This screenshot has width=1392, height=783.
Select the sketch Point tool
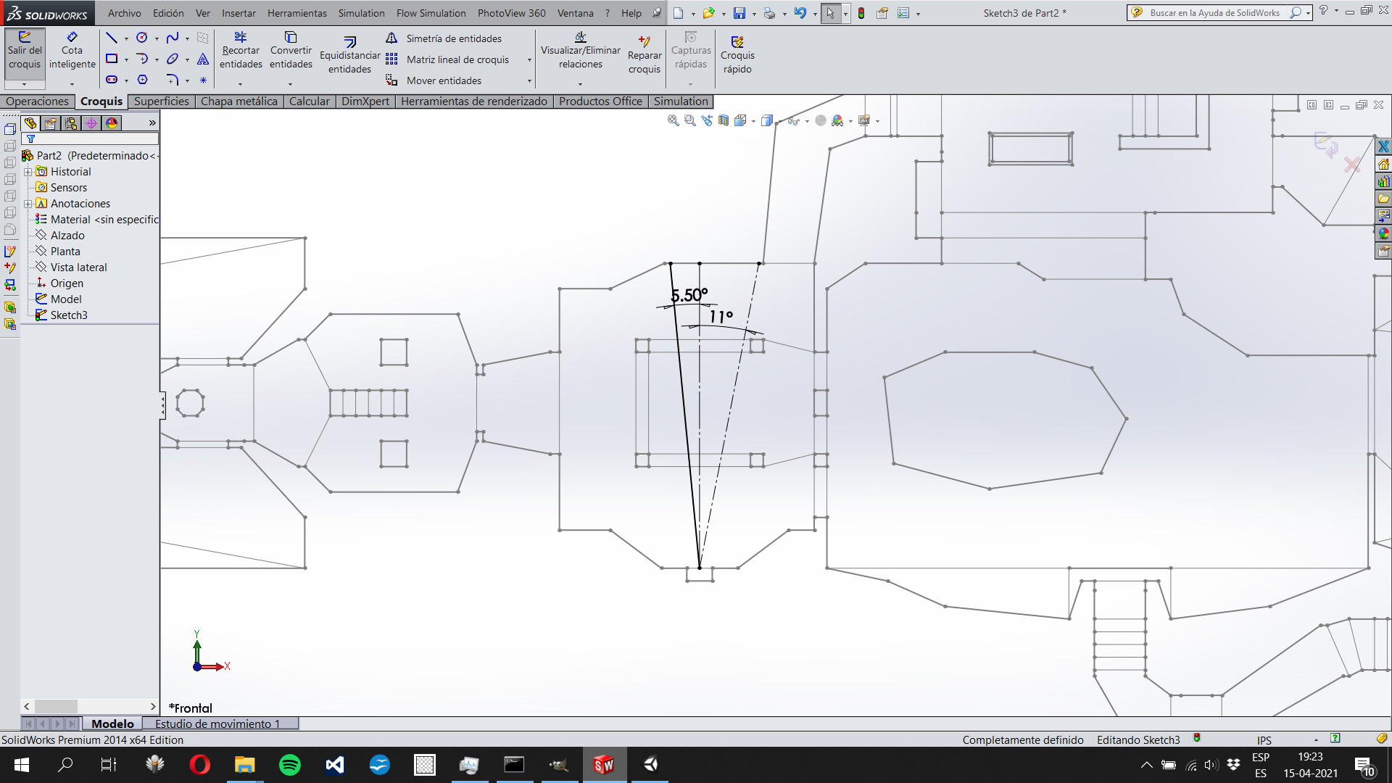tap(203, 80)
